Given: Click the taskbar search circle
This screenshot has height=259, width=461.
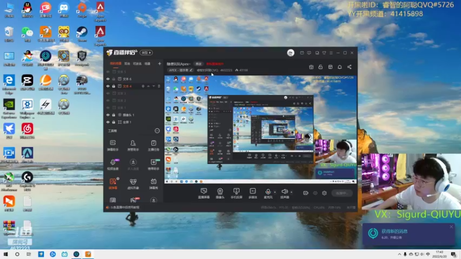Looking at the screenshot, I should [x=17, y=254].
